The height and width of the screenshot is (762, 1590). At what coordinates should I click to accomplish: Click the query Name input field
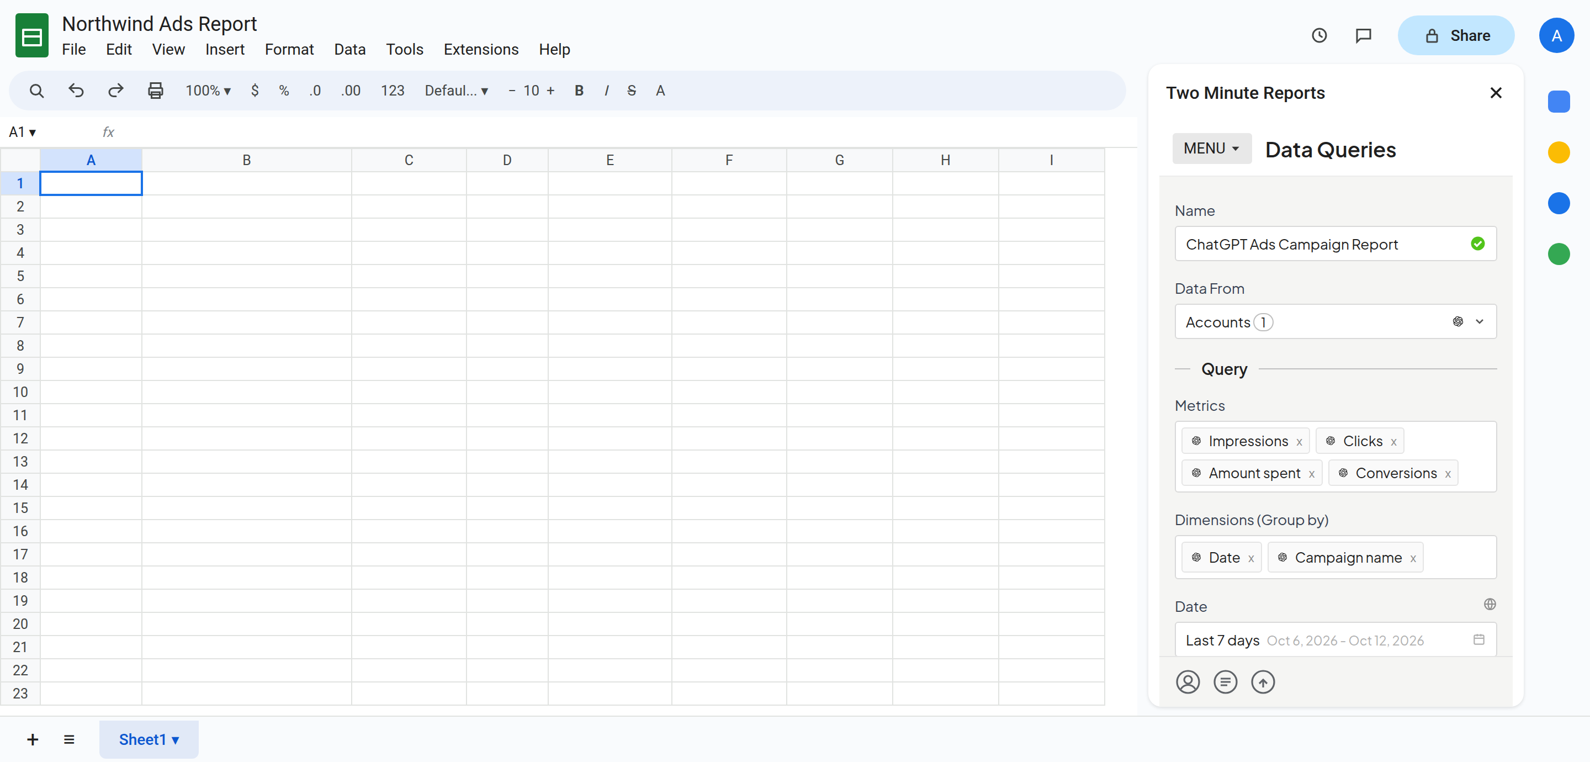click(1335, 244)
